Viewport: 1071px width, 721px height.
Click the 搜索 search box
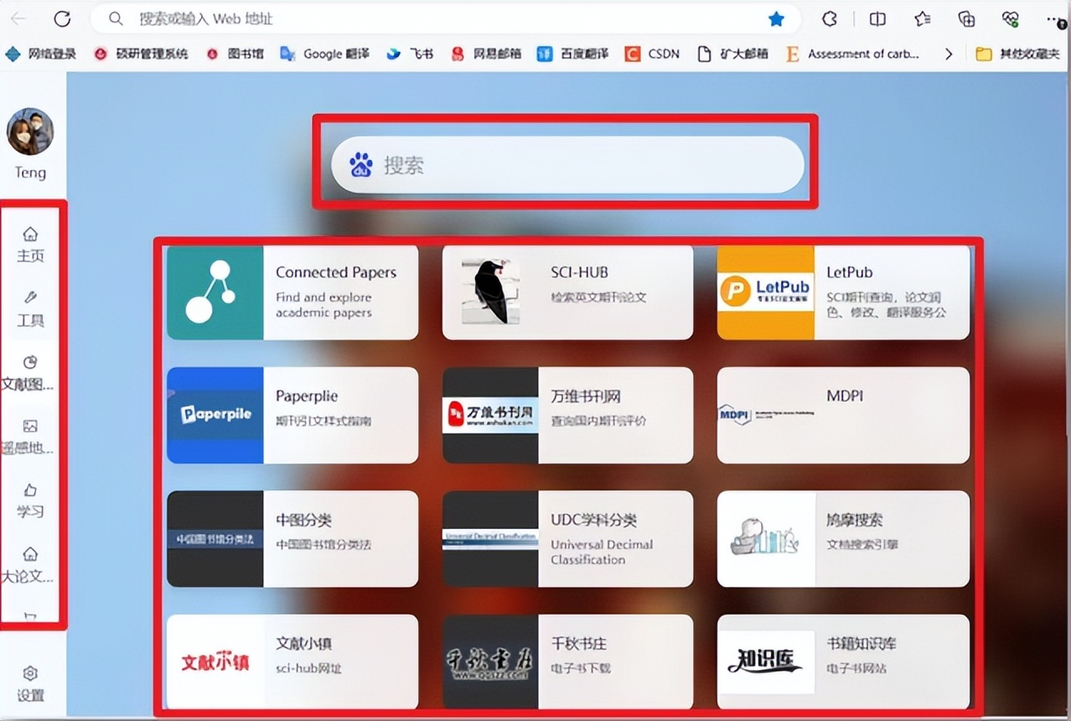(x=567, y=164)
